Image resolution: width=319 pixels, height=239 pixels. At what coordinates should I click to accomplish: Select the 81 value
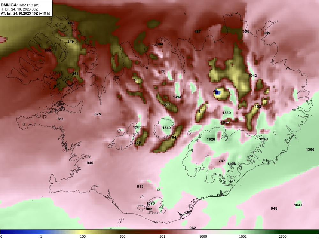pos(201,112)
